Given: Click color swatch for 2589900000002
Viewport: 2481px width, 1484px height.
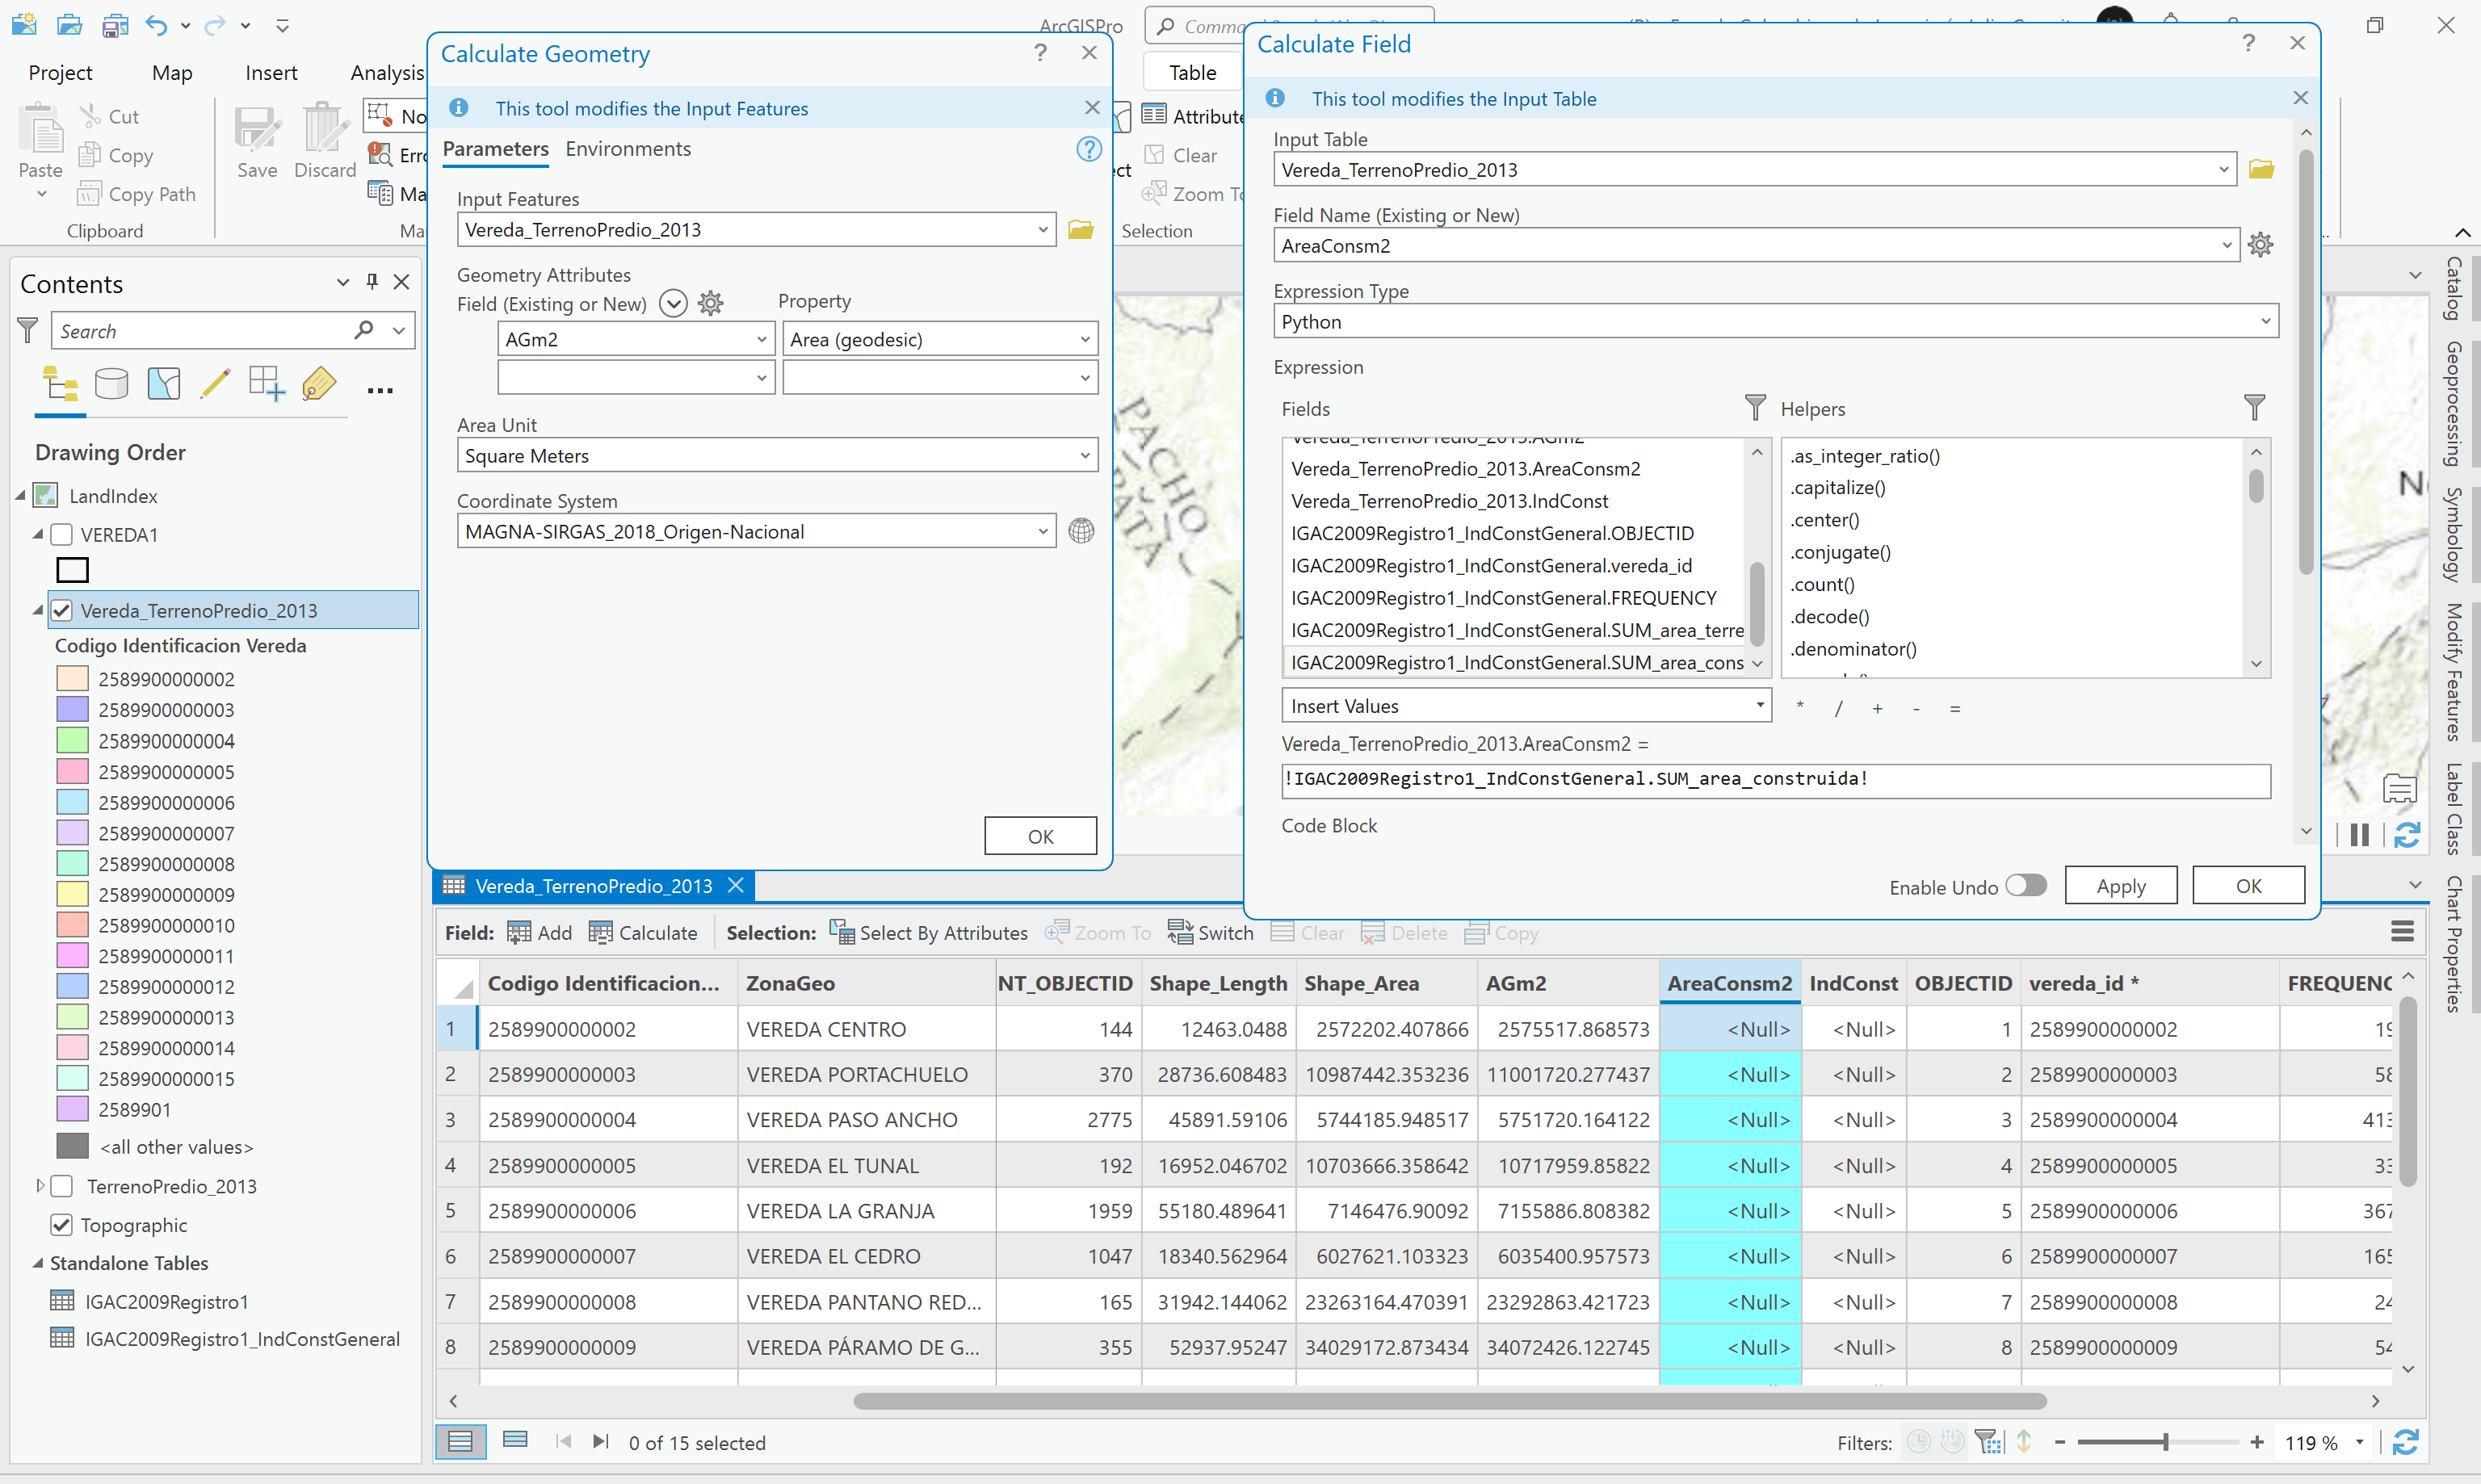Looking at the screenshot, I should [x=73, y=679].
